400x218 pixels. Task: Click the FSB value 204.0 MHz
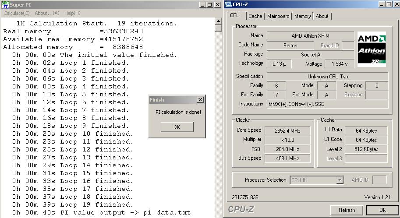pos(287,149)
